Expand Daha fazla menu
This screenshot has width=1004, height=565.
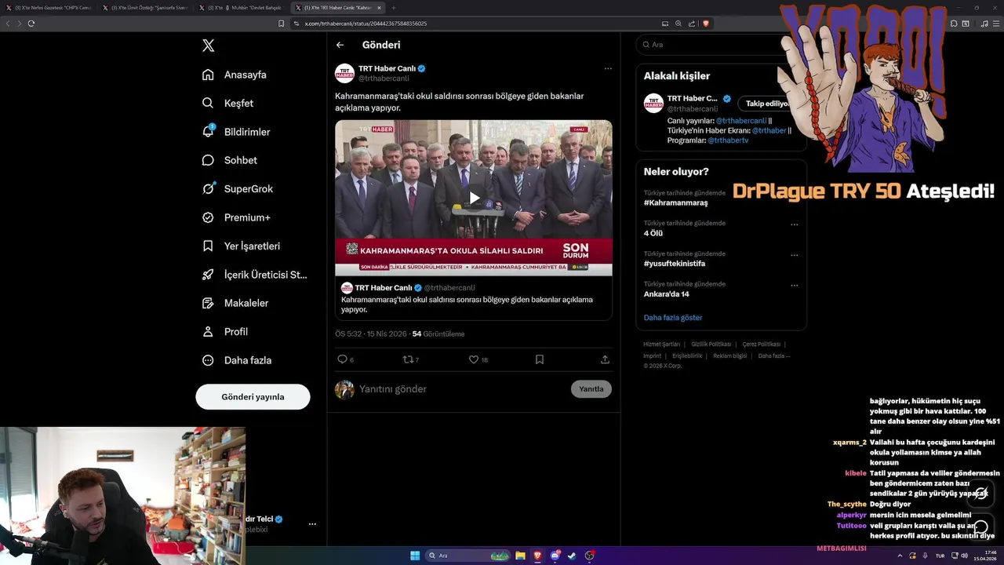[237, 360]
